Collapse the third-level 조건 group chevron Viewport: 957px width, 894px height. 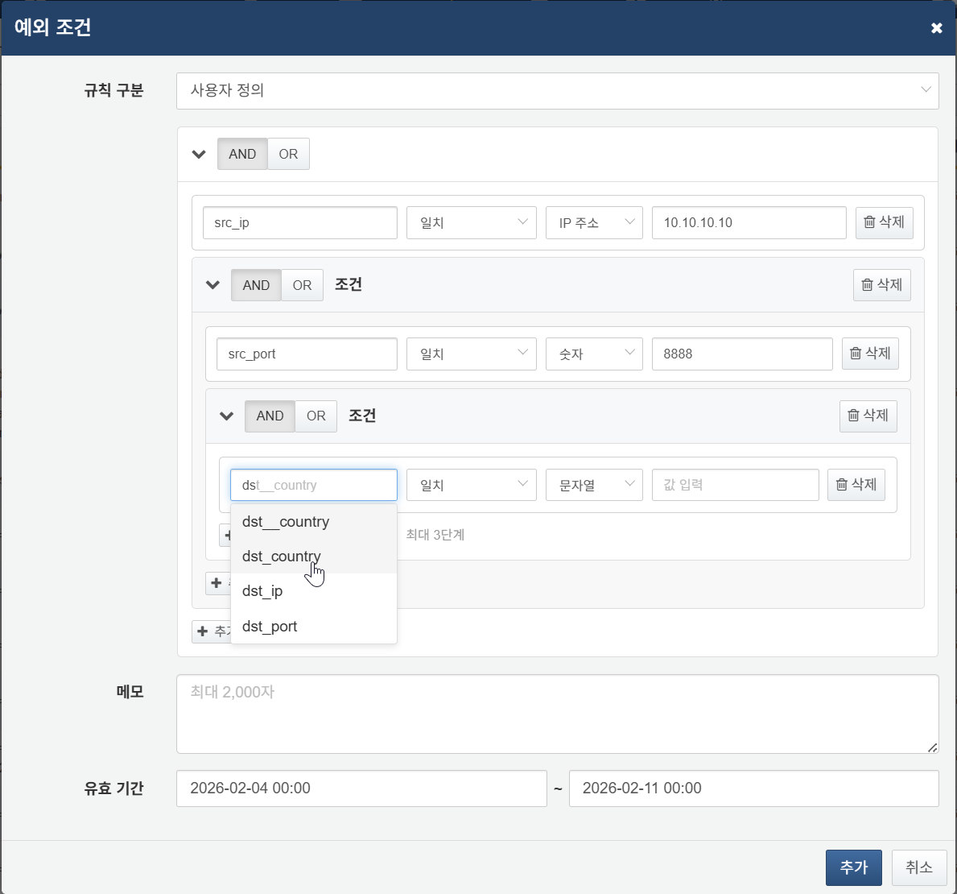pyautogui.click(x=226, y=416)
